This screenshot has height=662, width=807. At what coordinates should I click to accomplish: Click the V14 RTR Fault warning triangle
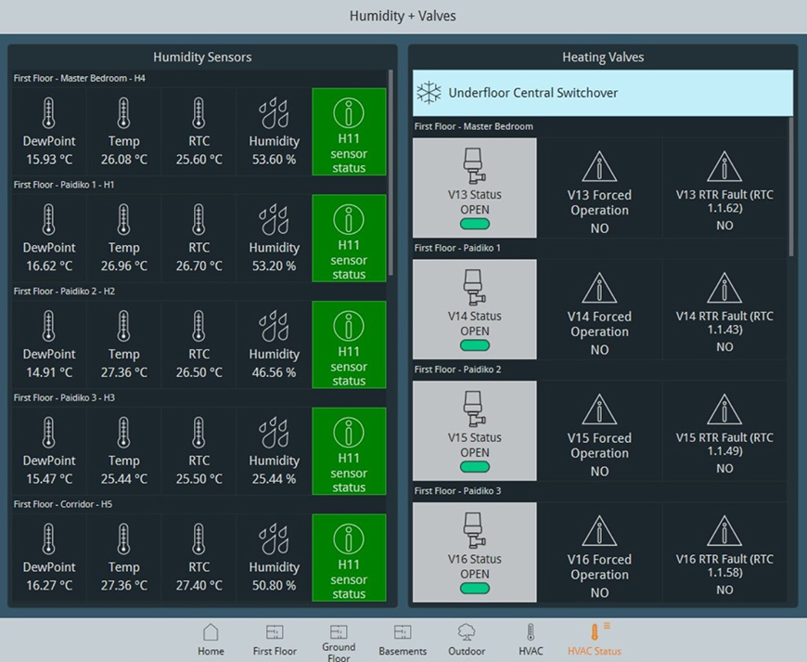click(724, 289)
